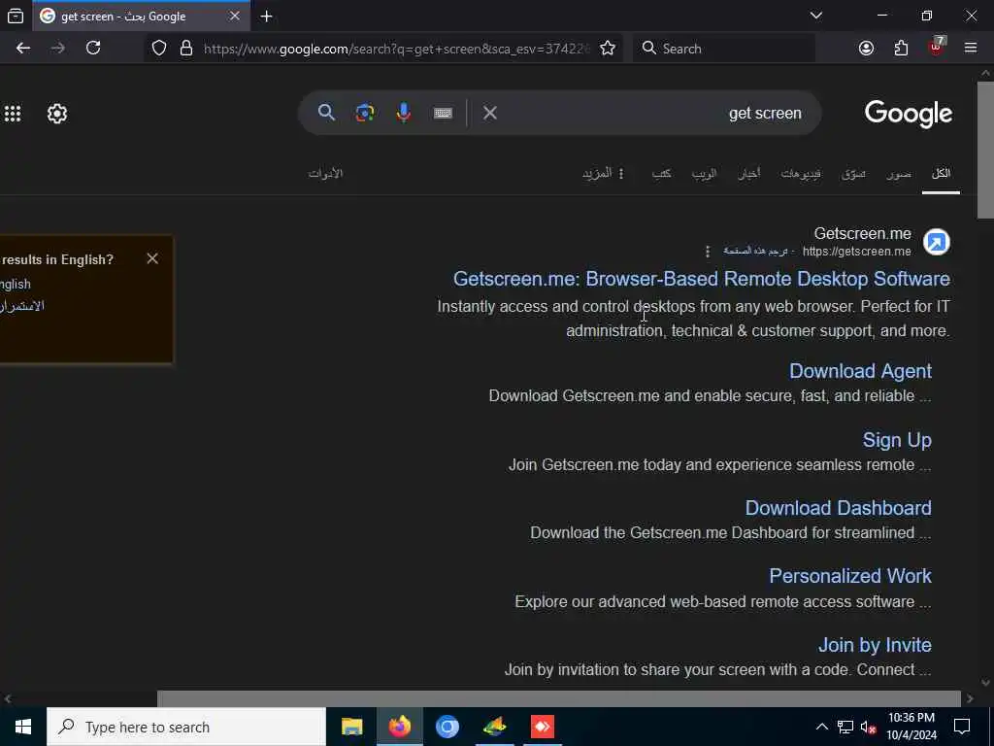List all tabs with the chevron dropdown

pyautogui.click(x=816, y=16)
